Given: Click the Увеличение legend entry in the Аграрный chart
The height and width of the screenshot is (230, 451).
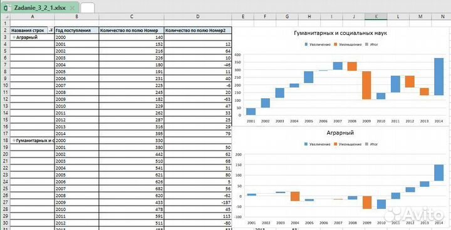Looking at the screenshot, I should coord(317,144).
